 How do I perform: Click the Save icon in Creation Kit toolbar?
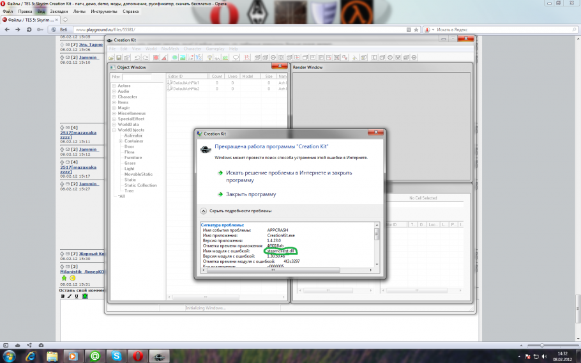(119, 58)
